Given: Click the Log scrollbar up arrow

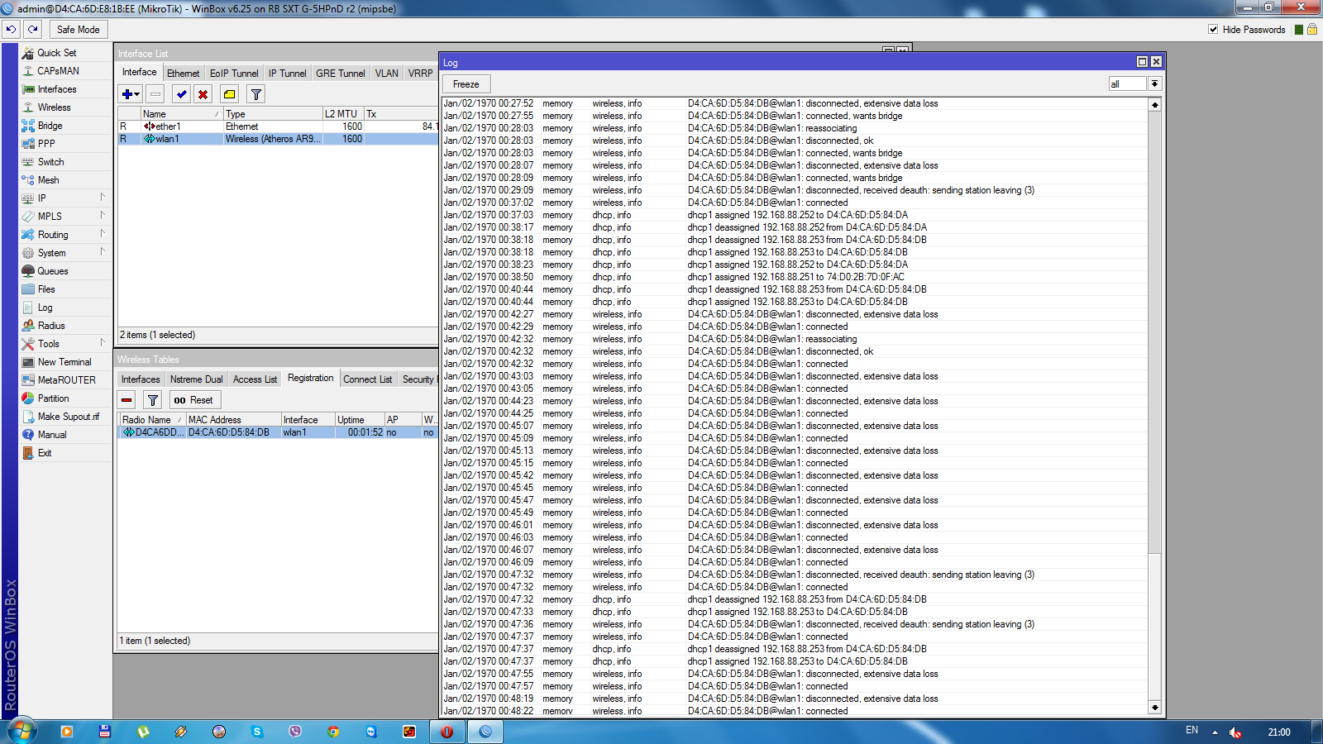Looking at the screenshot, I should (x=1154, y=105).
